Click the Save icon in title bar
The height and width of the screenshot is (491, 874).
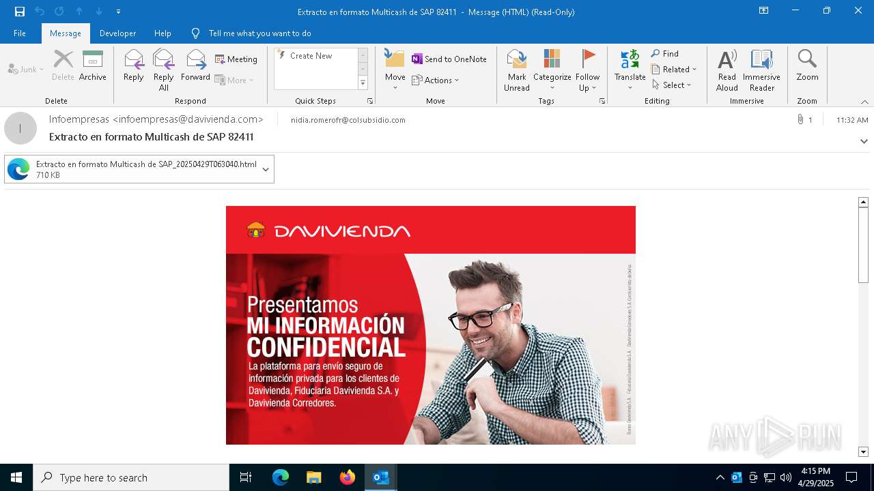(20, 12)
